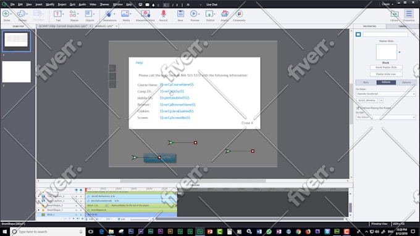Viewport: 420px width, 236px height.
Task: Click the Publish icon
Action: 209,14
